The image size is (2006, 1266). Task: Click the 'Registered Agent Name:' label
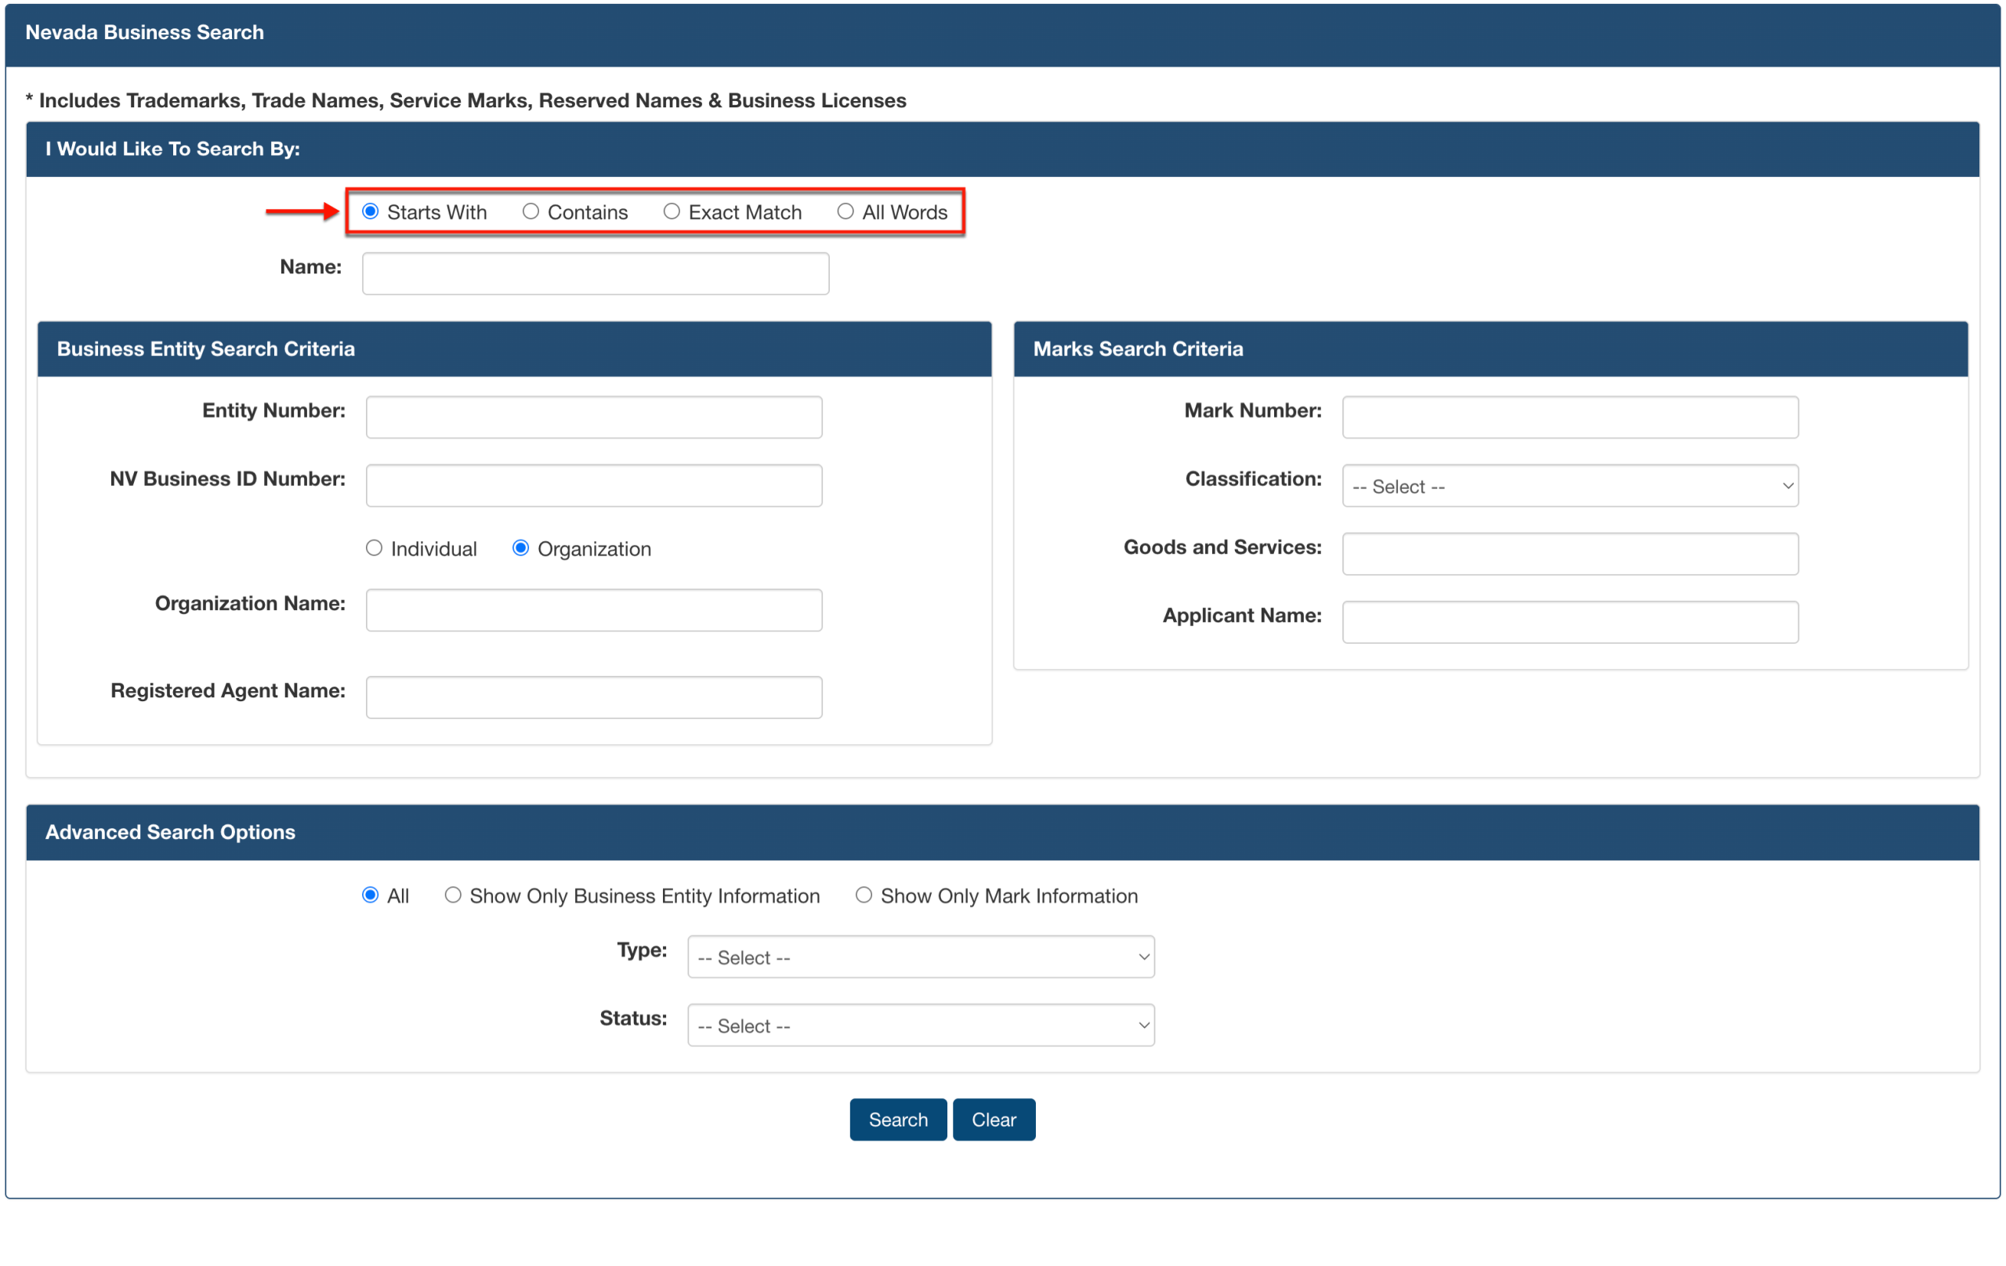point(228,690)
